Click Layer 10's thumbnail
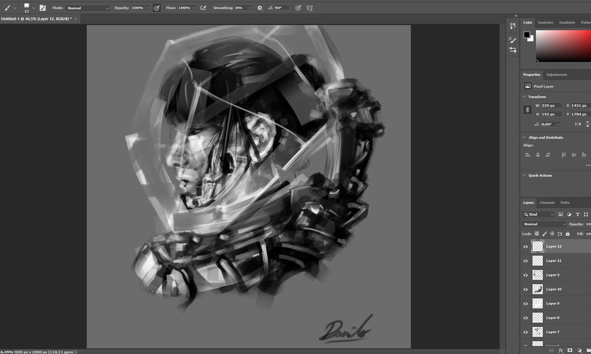 (x=537, y=289)
